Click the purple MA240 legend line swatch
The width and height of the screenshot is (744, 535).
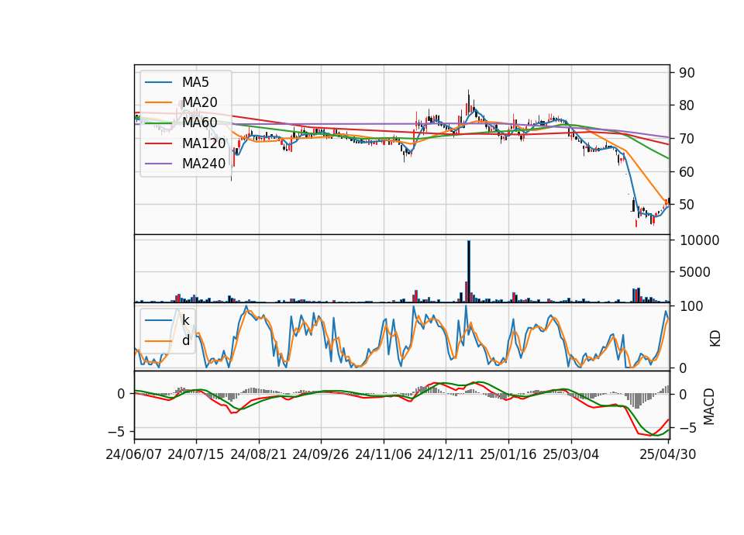coord(158,164)
